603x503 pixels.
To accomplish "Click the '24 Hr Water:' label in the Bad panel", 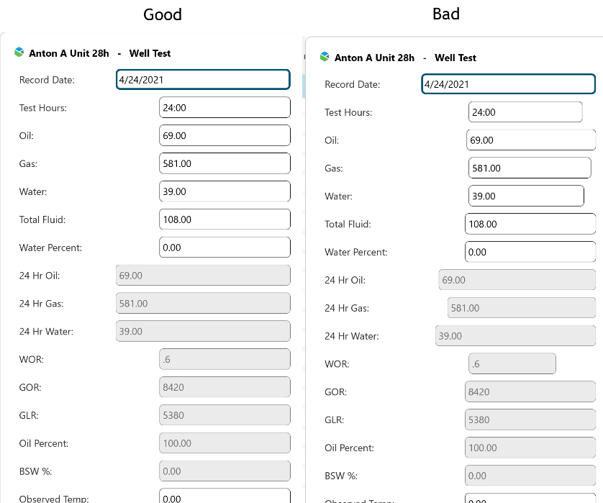I will 352,336.
